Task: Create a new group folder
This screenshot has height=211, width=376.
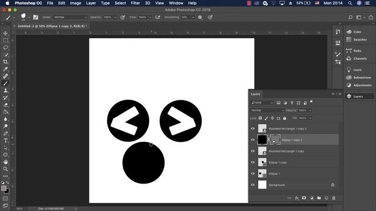Action: coord(319,198)
